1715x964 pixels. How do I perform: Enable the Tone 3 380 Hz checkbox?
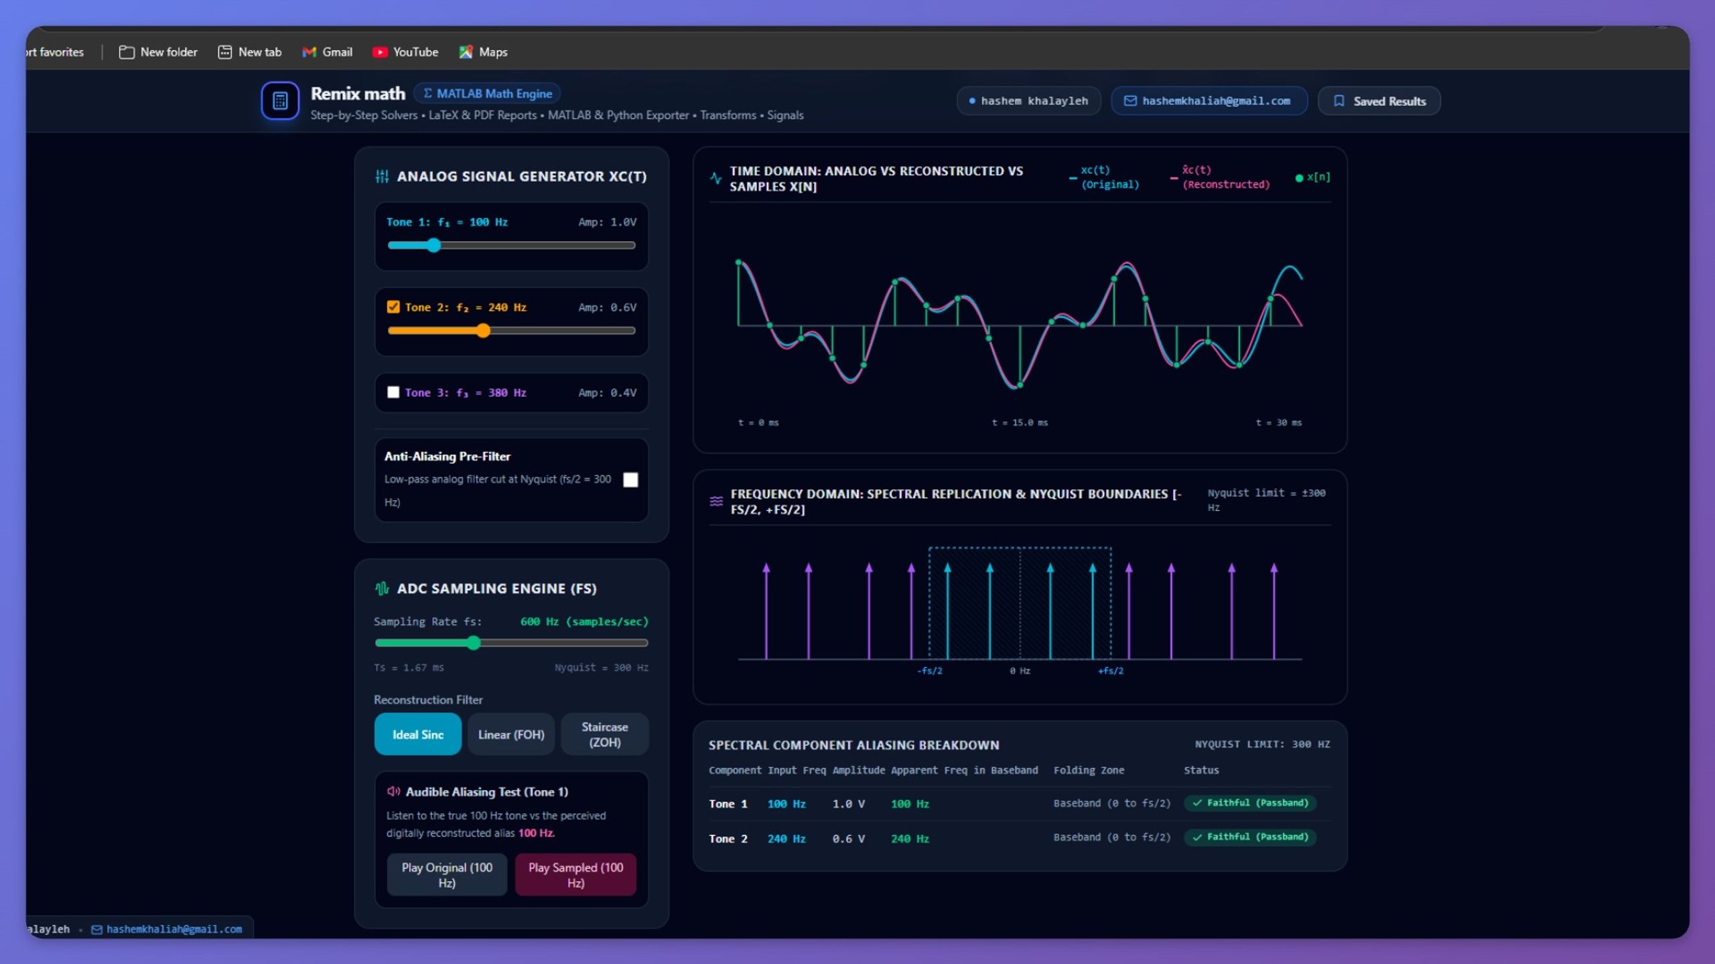pos(393,392)
